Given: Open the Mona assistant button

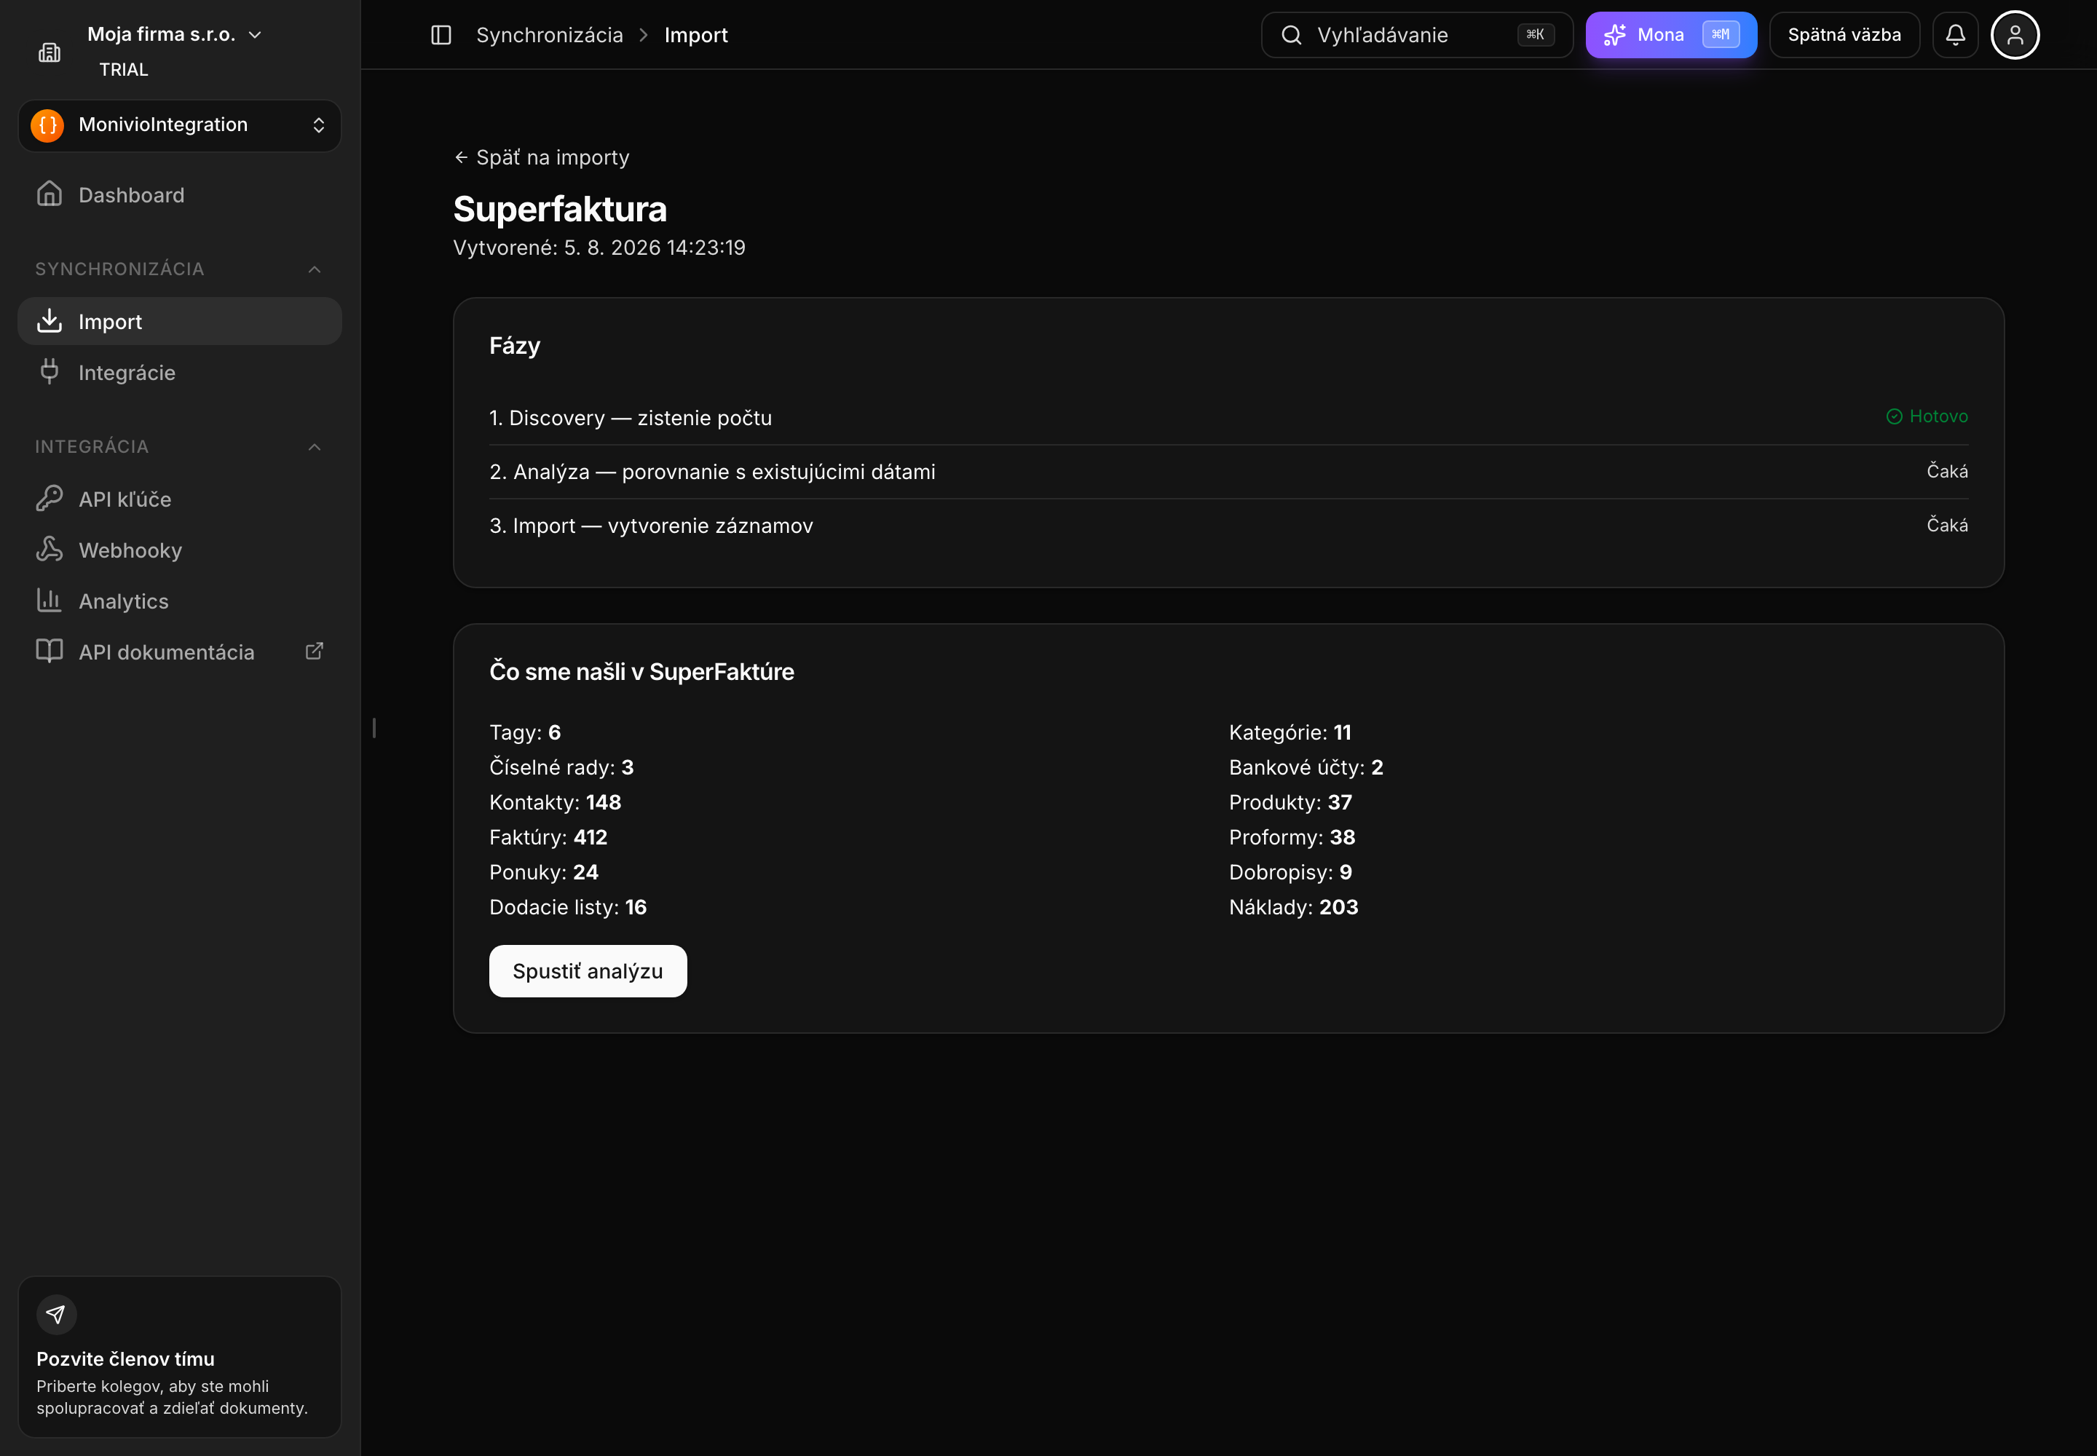Looking at the screenshot, I should point(1671,35).
